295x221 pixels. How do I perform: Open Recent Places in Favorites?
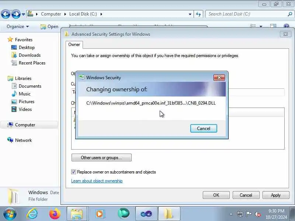pyautogui.click(x=32, y=63)
